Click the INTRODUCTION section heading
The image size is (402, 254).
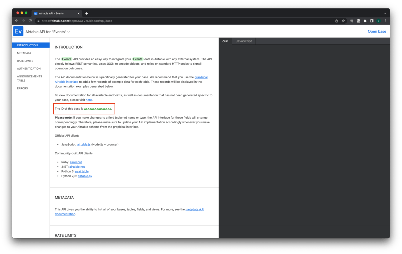coord(69,47)
